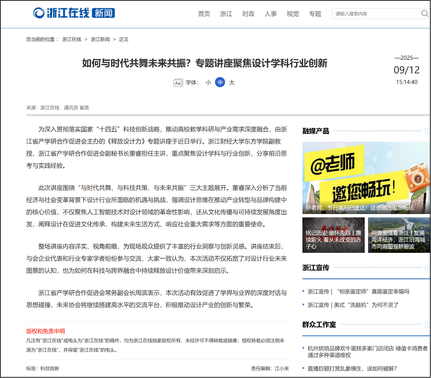
Task: Open more arrow beside 浙江宣传 heading
Action: tap(427, 267)
